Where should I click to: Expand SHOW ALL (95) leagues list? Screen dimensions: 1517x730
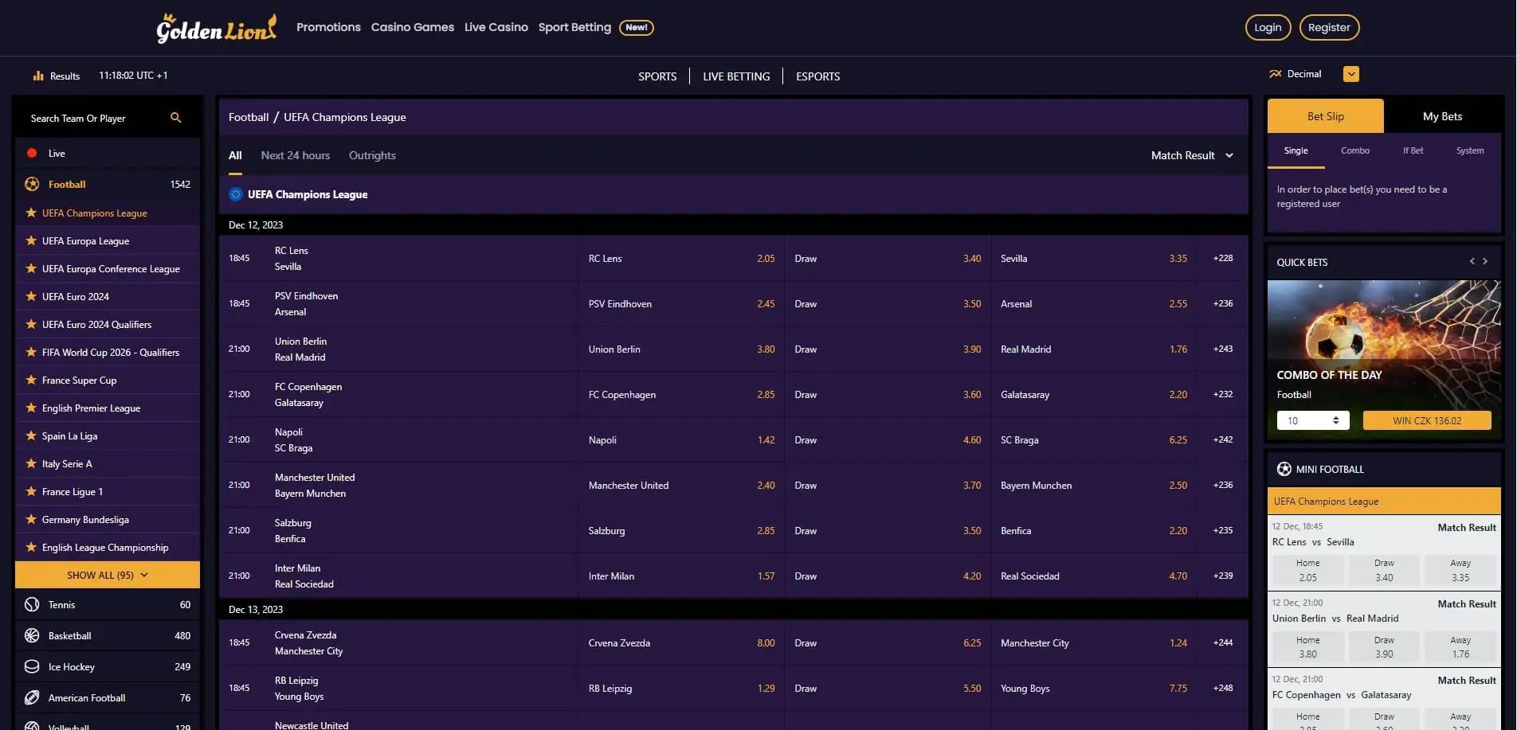coord(107,574)
